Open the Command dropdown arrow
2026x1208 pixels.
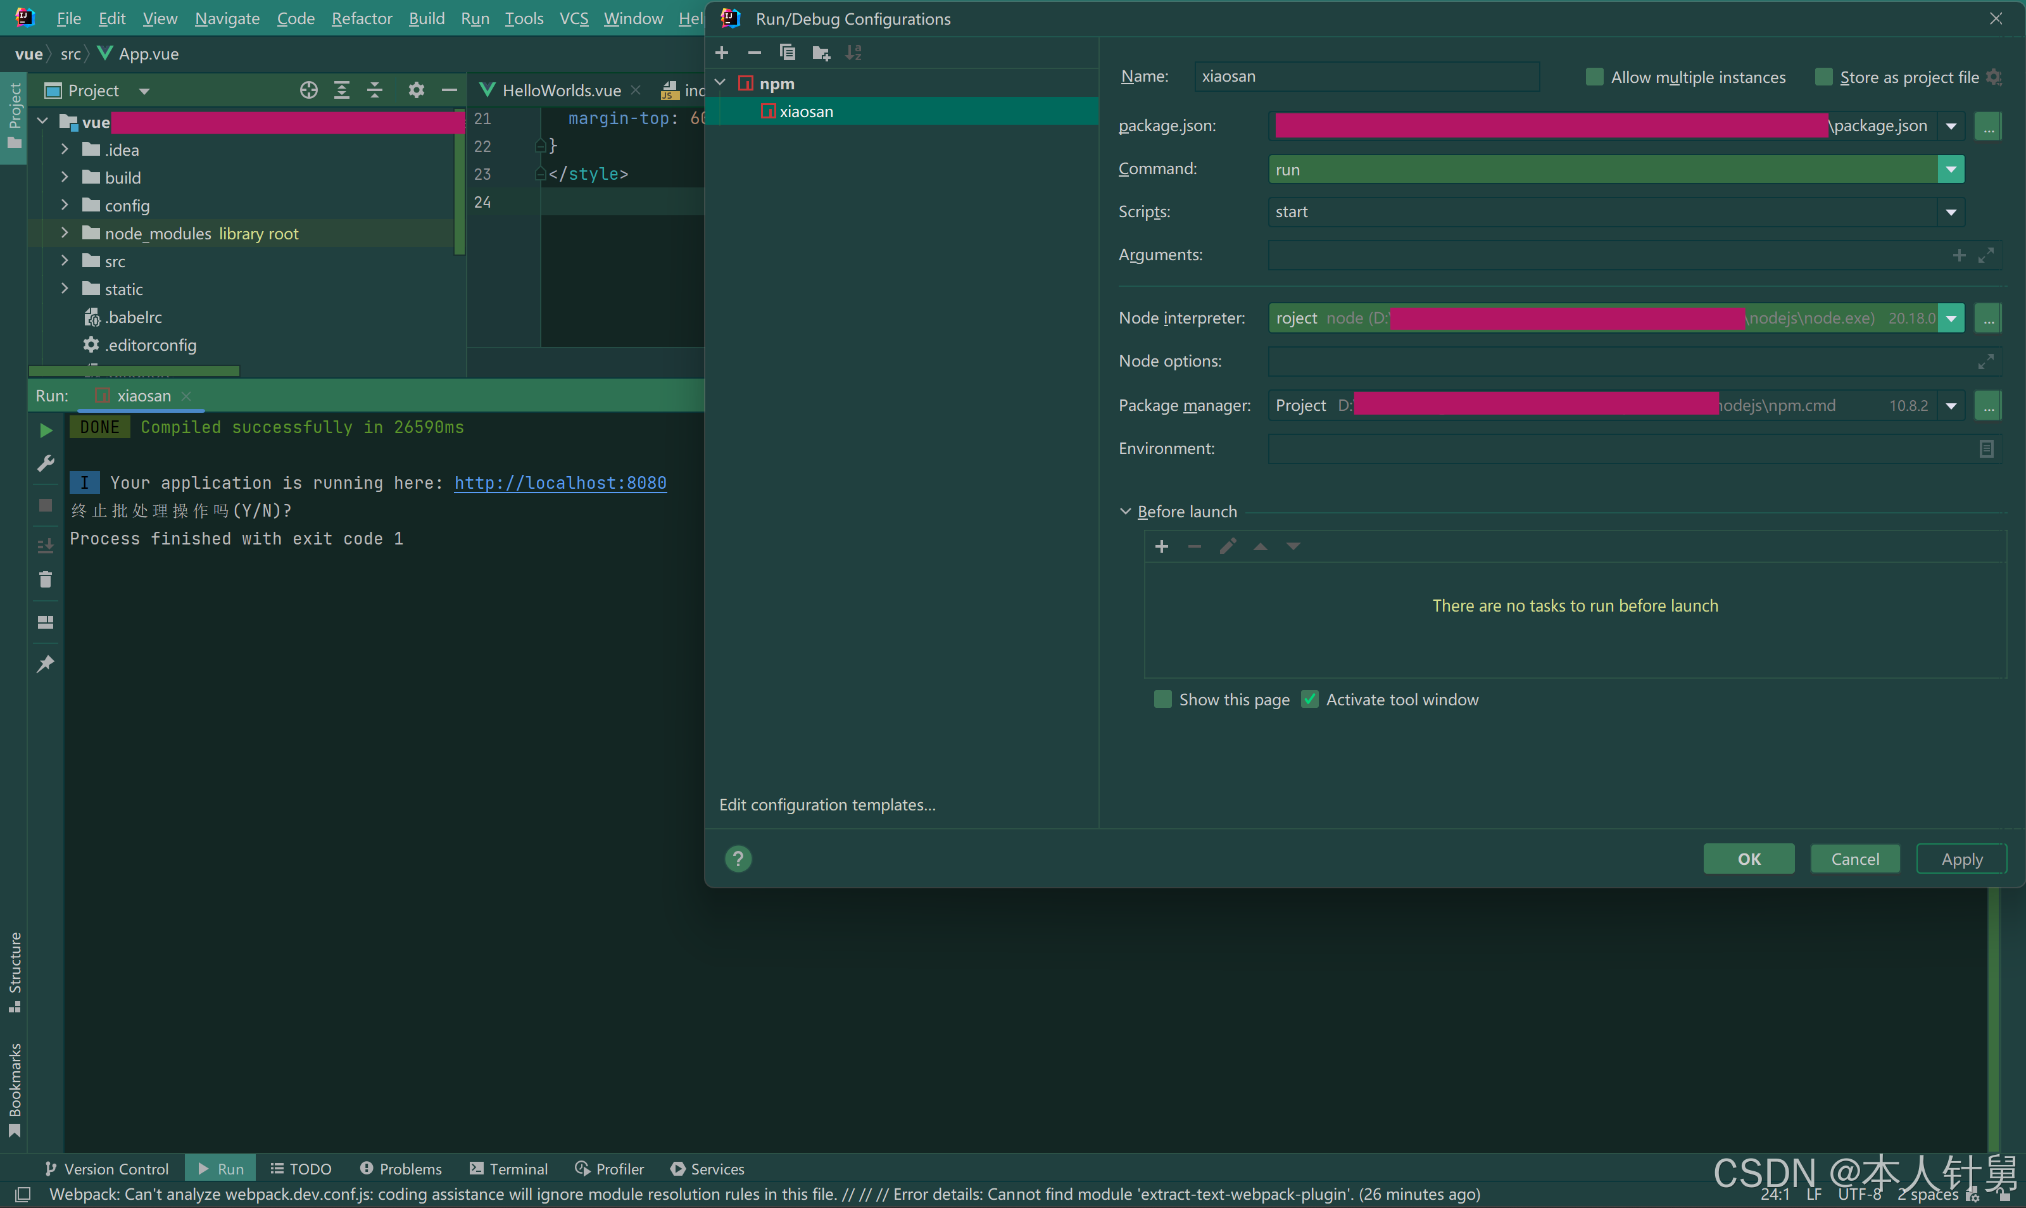click(x=1951, y=169)
